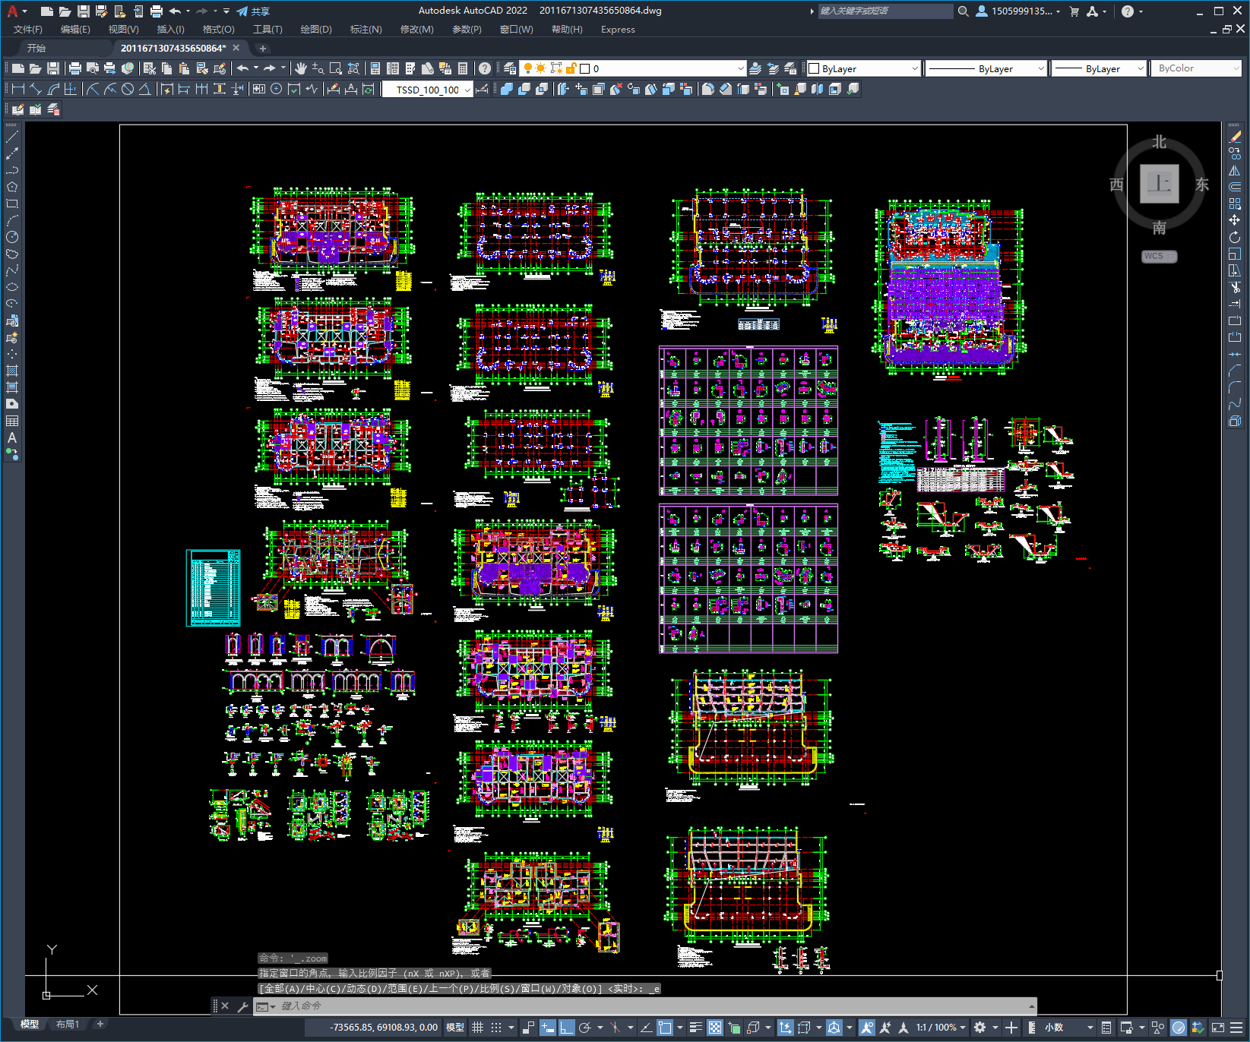Viewport: 1250px width, 1042px height.
Task: Click the ByLayer color white swatch
Action: click(x=814, y=68)
